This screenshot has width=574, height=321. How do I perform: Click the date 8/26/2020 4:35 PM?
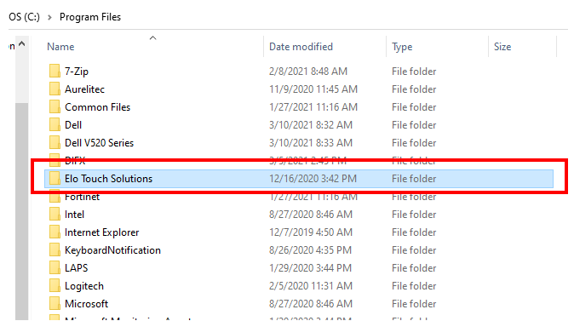[x=311, y=250]
